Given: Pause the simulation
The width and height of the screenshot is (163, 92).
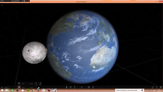Looking at the screenshot, I should point(2,88).
